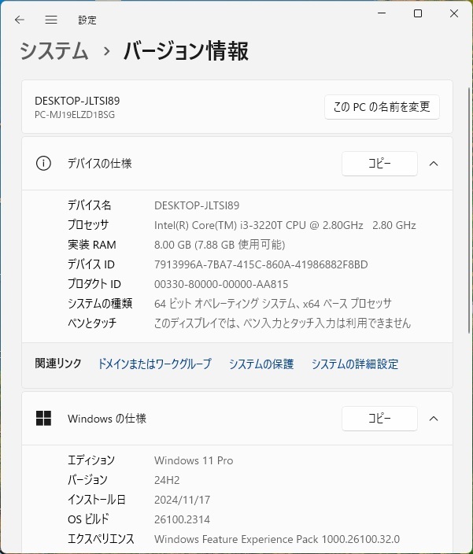
Task: Copy the デバイスの仕様 details
Action: 379,164
